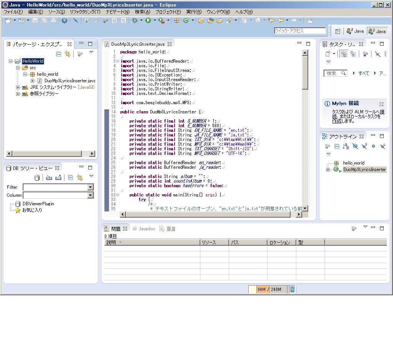The height and width of the screenshot is (346, 393).
Task: Click the New Java Package icon
Action: 177,21
